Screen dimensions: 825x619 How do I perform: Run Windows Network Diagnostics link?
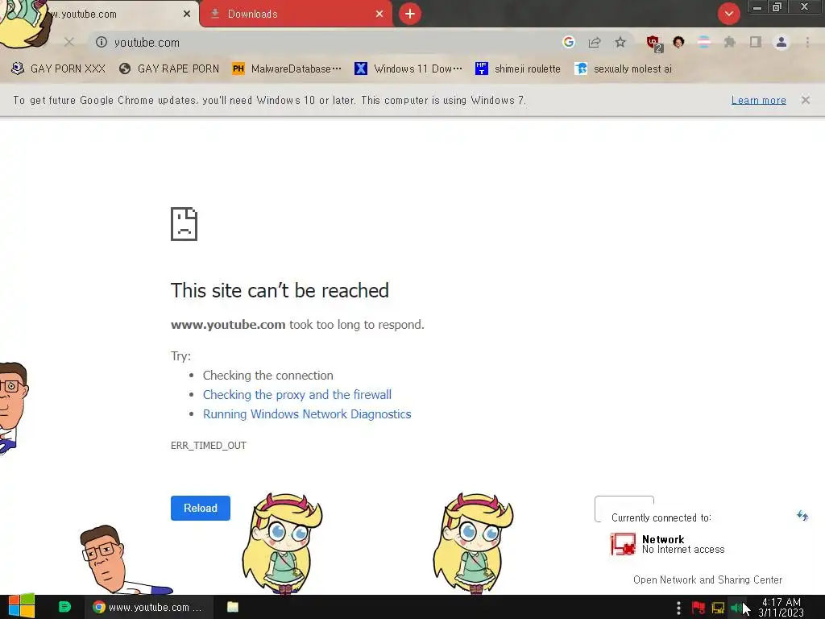(307, 414)
